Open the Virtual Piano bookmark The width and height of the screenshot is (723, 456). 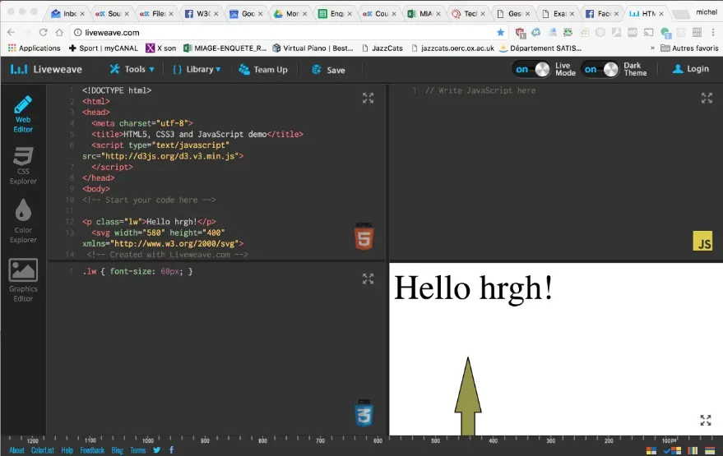pyautogui.click(x=313, y=48)
